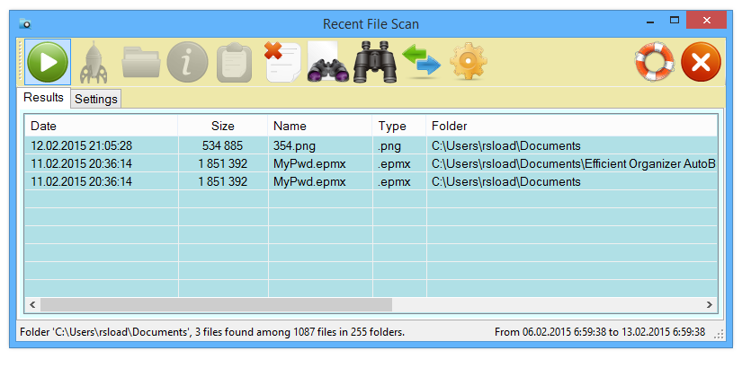
Task: Click date 12.02.2015 21:05:28
Action: coord(82,145)
